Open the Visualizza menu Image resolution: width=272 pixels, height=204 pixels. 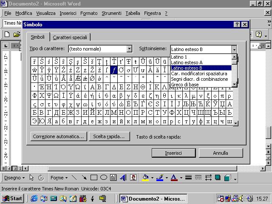point(46,13)
